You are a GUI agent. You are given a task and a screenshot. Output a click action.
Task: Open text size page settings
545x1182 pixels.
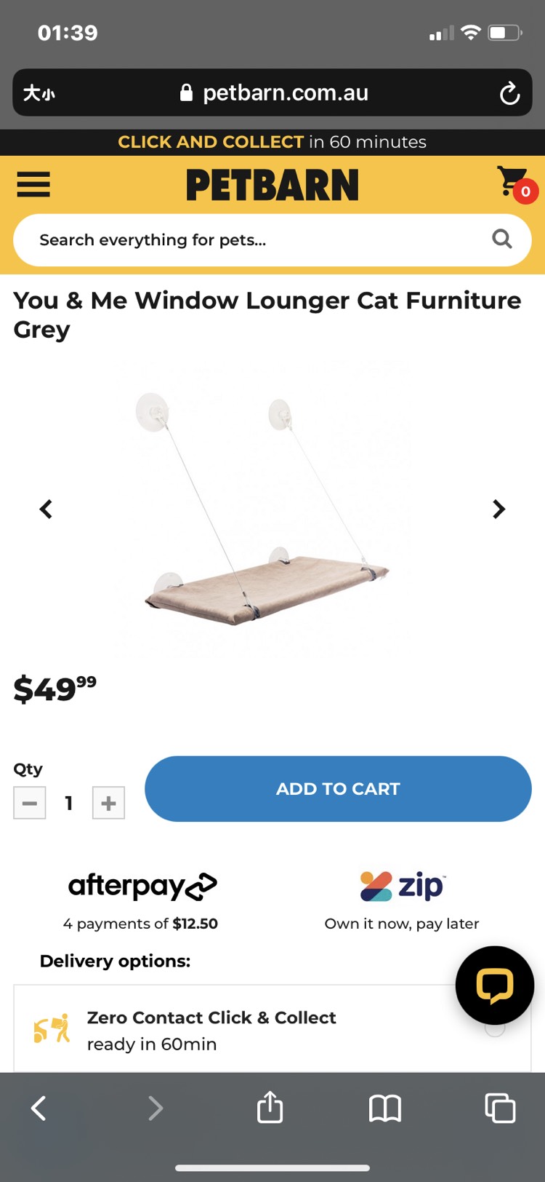point(39,93)
